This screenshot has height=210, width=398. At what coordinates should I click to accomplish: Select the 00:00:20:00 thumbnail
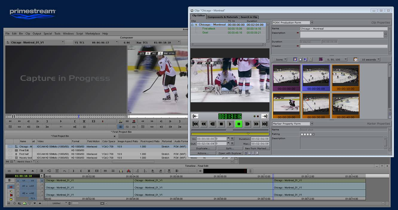click(286, 105)
